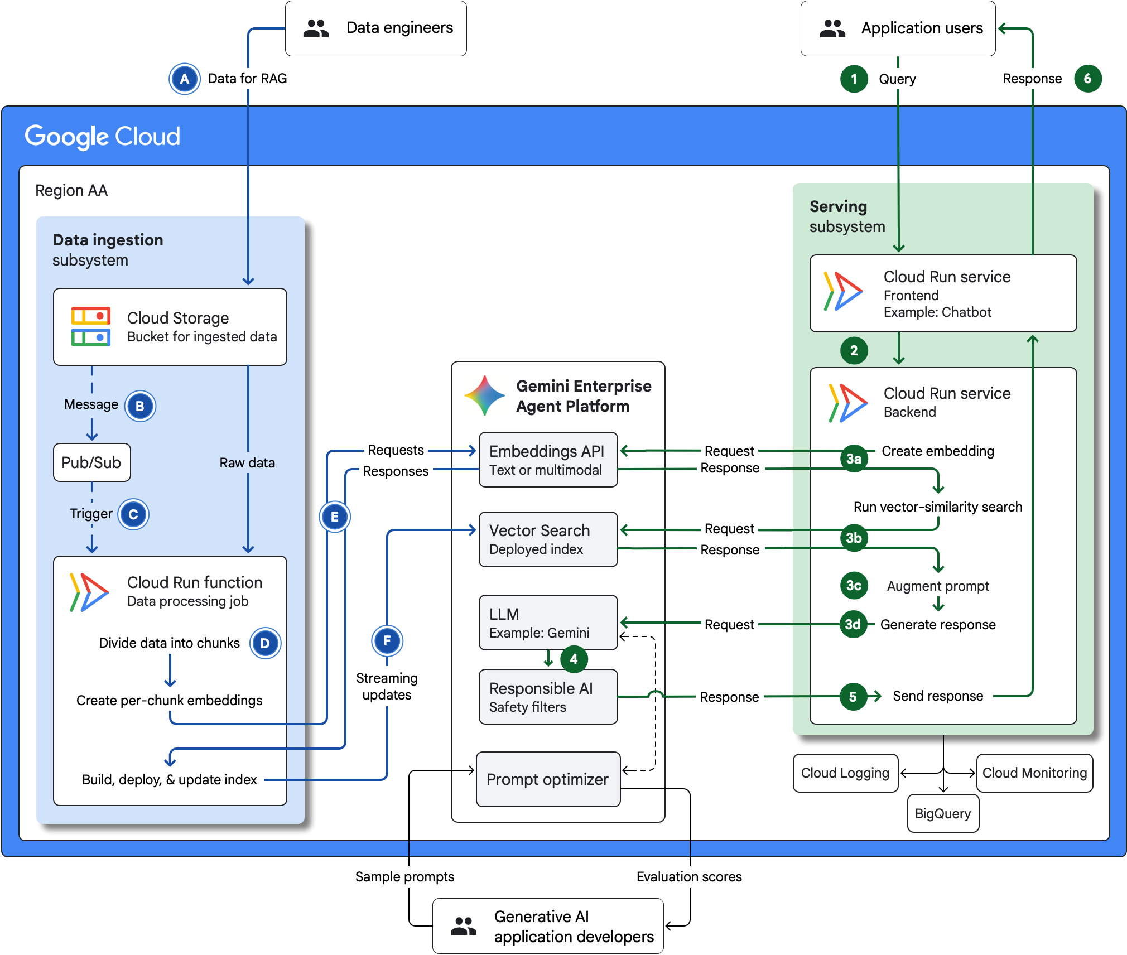Select the Responsible AI Safety filters box
Image resolution: width=1127 pixels, height=955 pixels.
(548, 697)
